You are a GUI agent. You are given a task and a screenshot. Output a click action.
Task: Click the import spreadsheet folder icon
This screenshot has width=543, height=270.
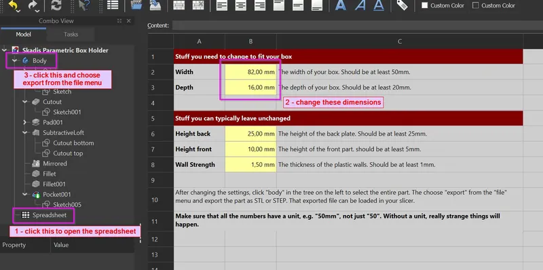(x=137, y=5)
